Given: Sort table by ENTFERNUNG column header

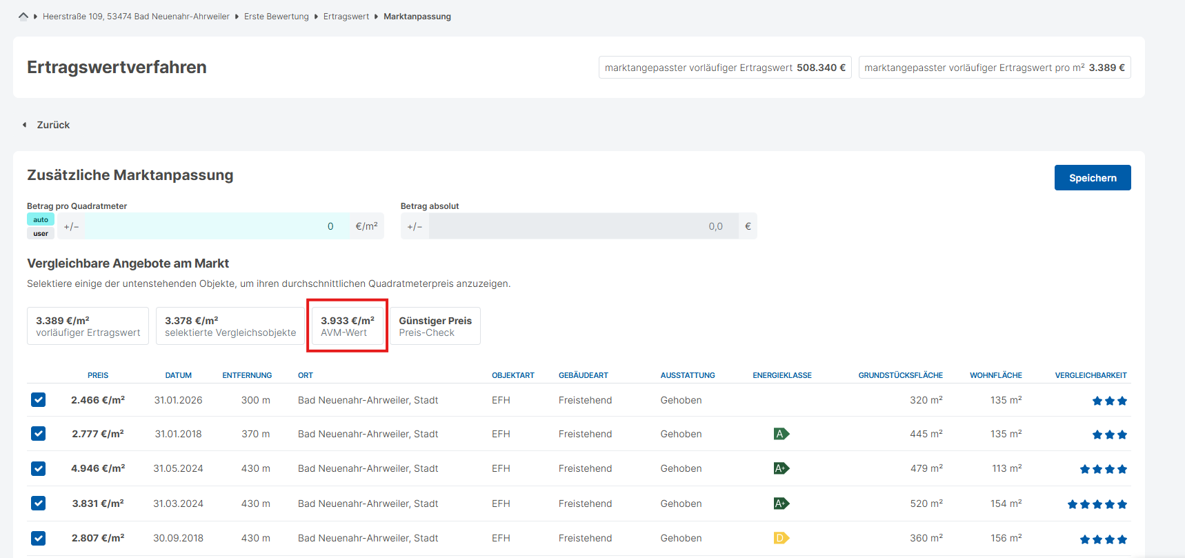Looking at the screenshot, I should 247,375.
